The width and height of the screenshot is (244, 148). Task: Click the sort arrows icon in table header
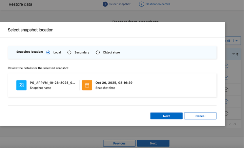(237, 54)
